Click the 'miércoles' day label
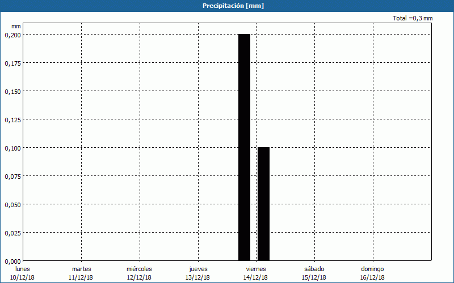Viewport: 454px width, 283px height. (139, 269)
